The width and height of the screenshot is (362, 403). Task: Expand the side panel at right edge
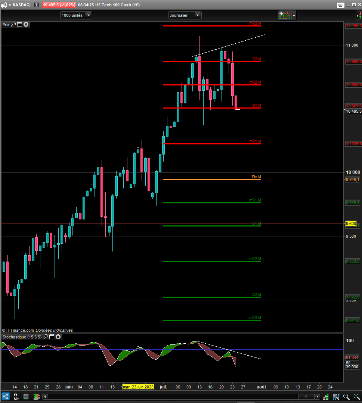[359, 16]
